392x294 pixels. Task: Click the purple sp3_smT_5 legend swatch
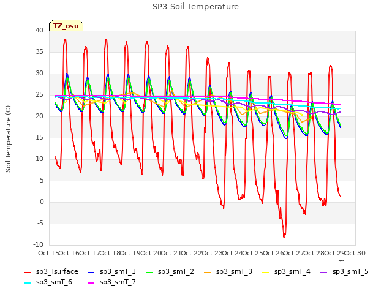pyautogui.click(x=324, y=273)
